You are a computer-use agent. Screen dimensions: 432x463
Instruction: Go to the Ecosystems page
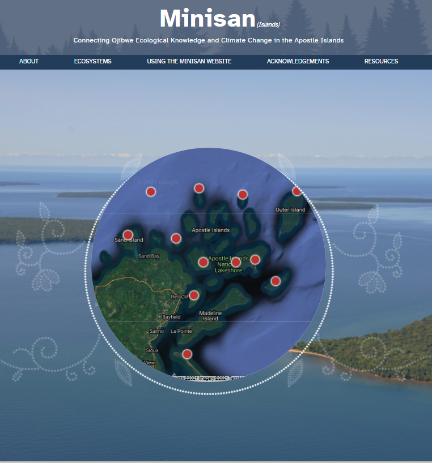[92, 61]
